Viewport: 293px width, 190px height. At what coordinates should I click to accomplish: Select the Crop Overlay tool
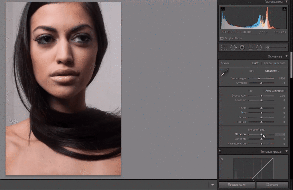224,48
